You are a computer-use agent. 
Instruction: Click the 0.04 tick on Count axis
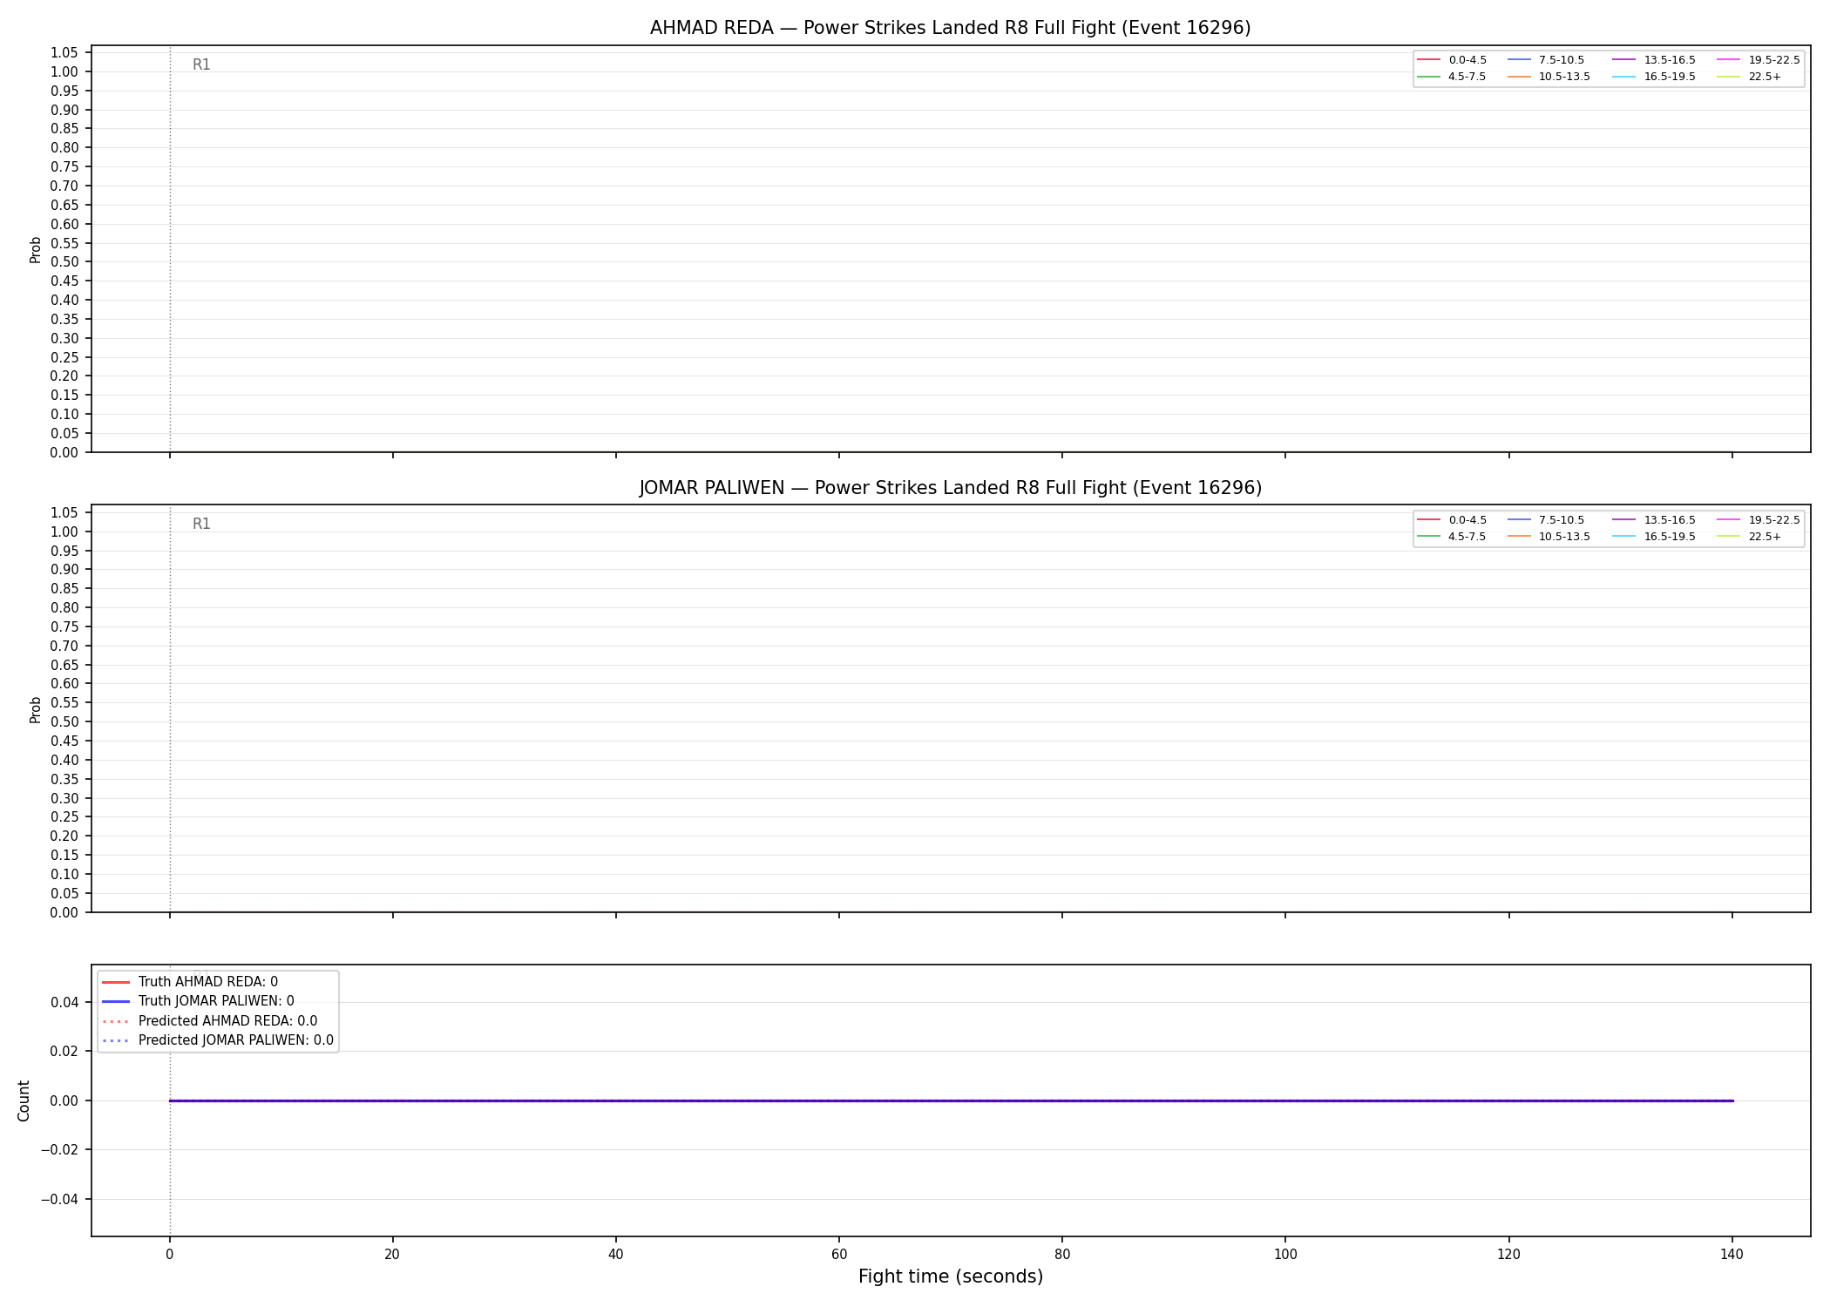click(64, 1002)
